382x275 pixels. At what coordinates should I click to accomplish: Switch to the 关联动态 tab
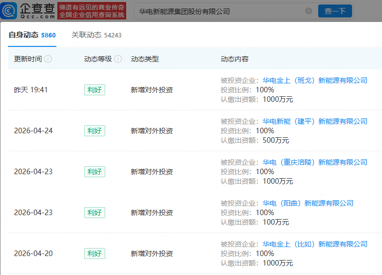(96, 35)
